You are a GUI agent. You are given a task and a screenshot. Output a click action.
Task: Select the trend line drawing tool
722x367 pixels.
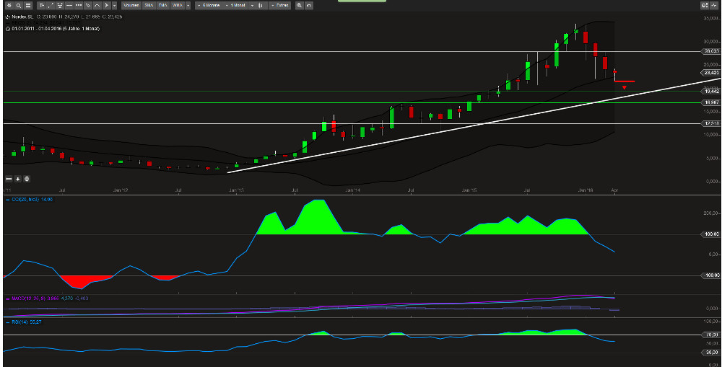point(51,6)
